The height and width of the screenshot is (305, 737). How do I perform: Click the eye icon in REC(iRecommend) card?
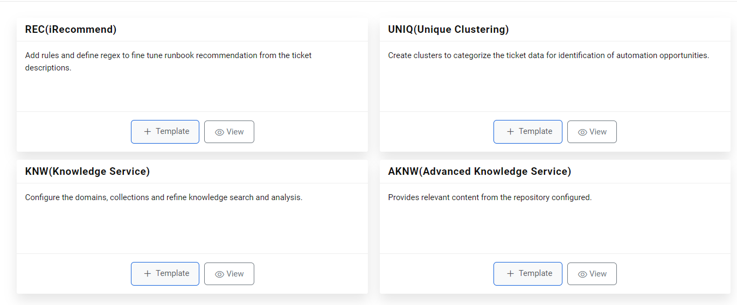point(219,132)
